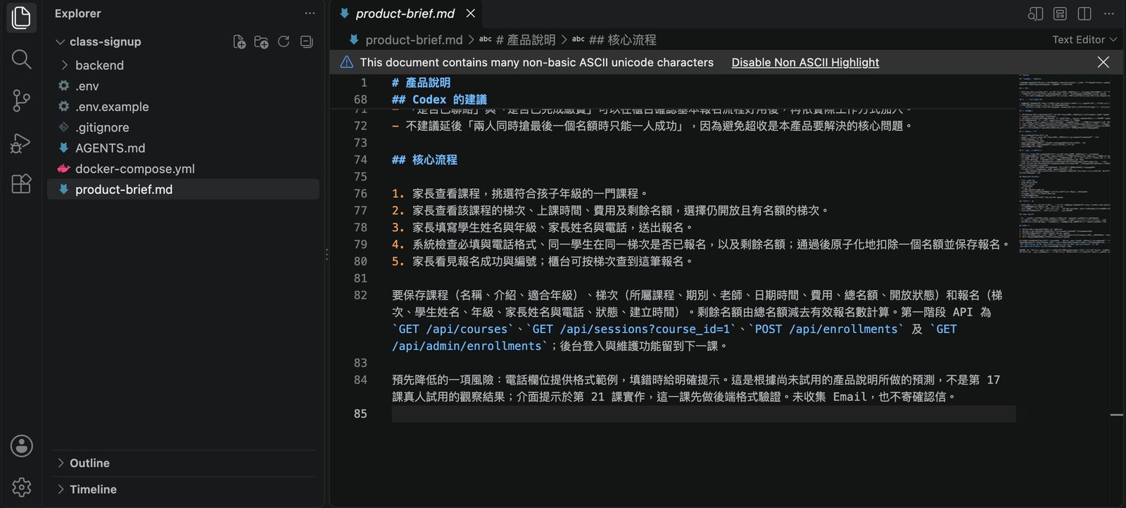This screenshot has width=1126, height=508.
Task: Open the Text Editor dropdown
Action: 1084,39
